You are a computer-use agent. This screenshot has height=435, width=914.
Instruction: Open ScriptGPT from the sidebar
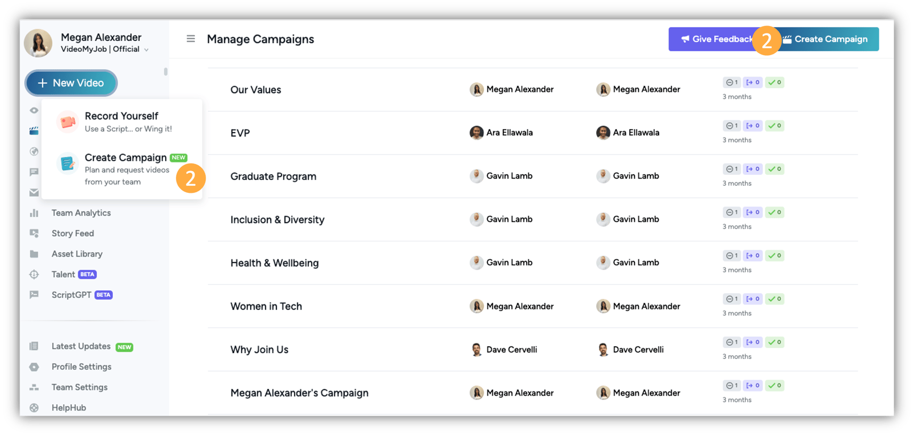[x=71, y=295]
